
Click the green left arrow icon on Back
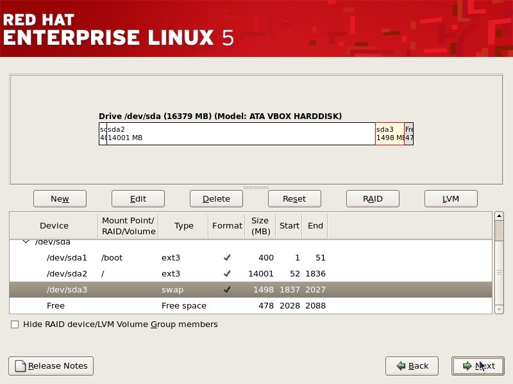401,365
